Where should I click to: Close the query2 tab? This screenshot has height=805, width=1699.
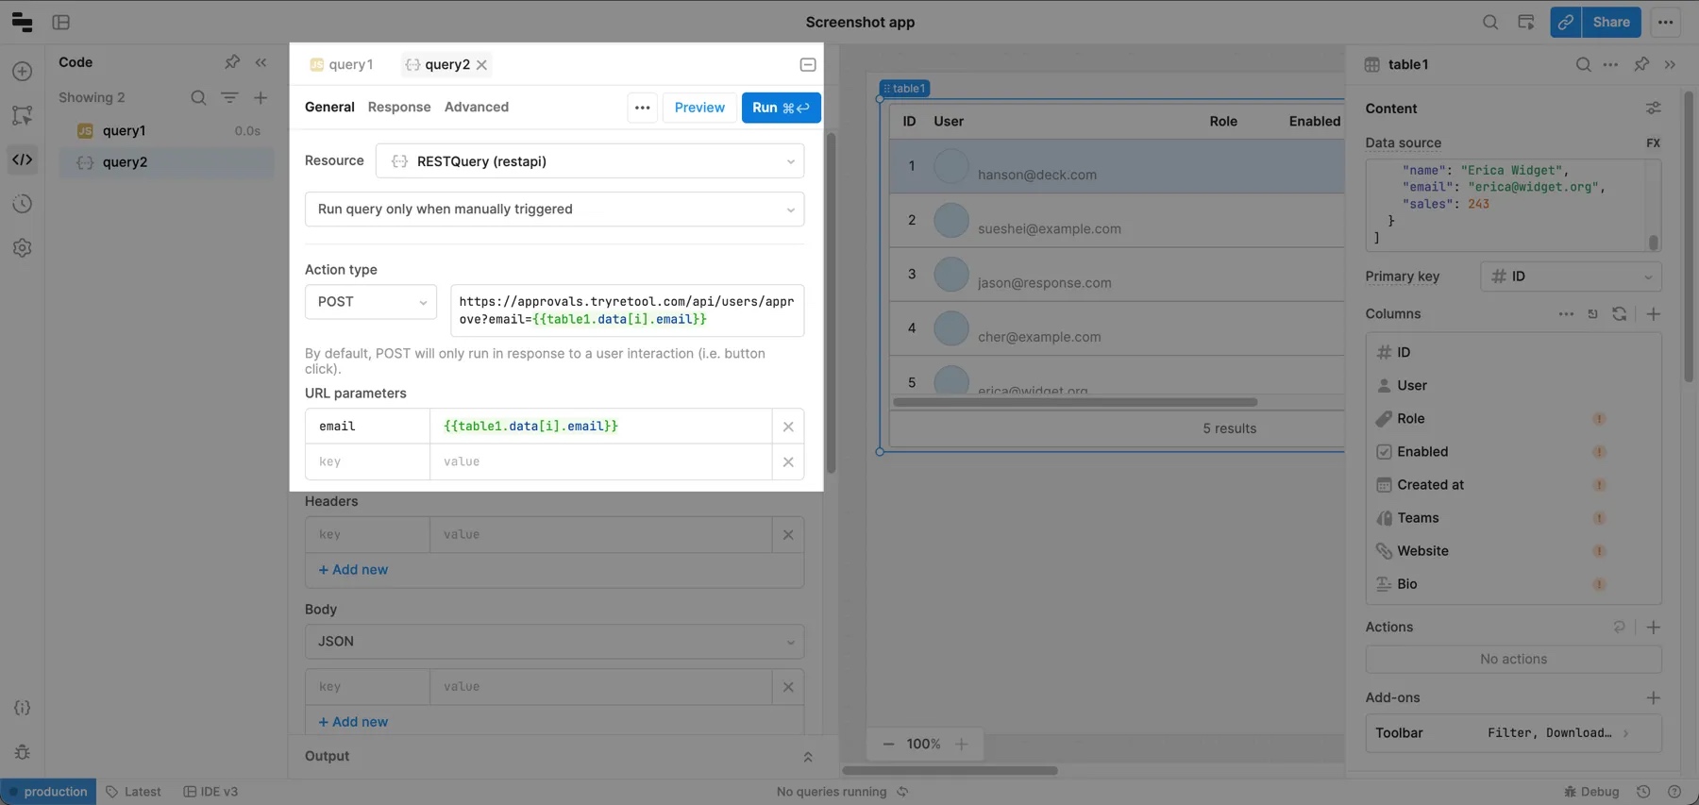[x=482, y=65]
